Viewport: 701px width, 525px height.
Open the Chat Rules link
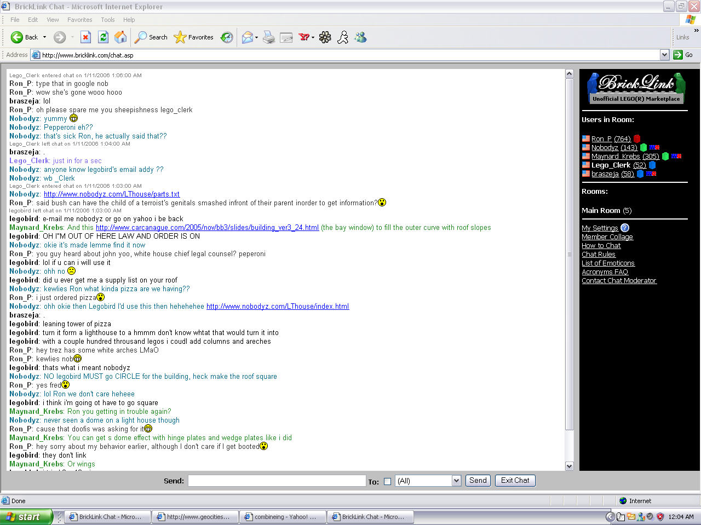click(599, 254)
